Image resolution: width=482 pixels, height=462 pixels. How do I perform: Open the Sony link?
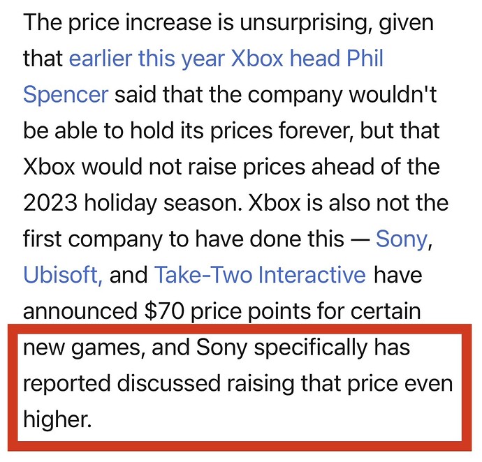[x=402, y=239]
